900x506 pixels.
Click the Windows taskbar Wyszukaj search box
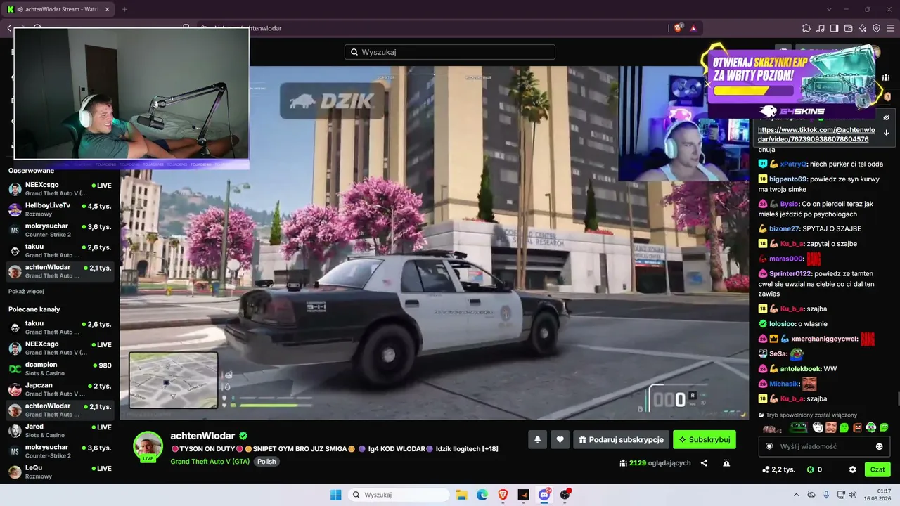[399, 495]
